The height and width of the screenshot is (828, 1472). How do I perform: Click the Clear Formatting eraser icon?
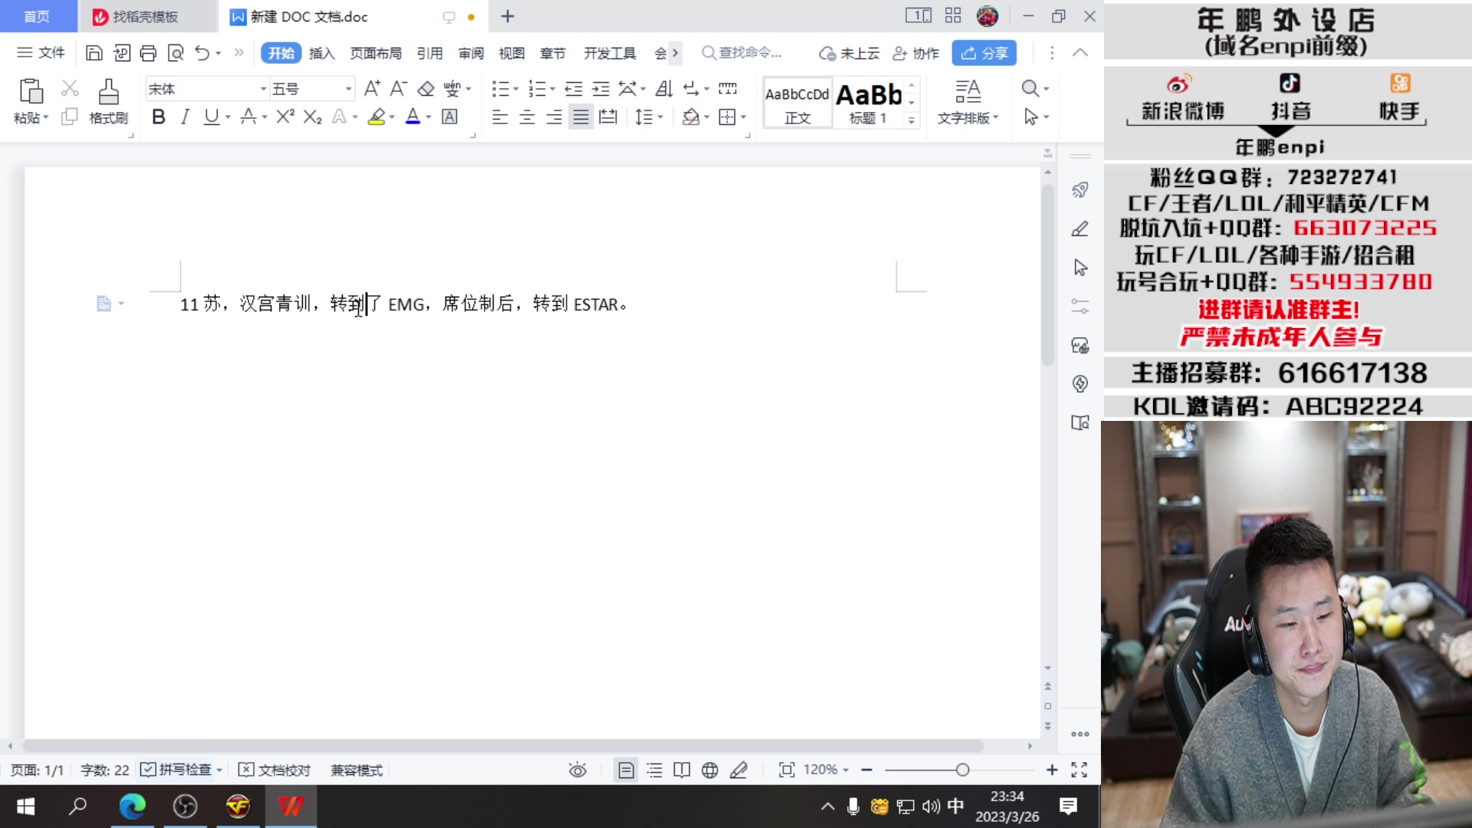click(426, 89)
